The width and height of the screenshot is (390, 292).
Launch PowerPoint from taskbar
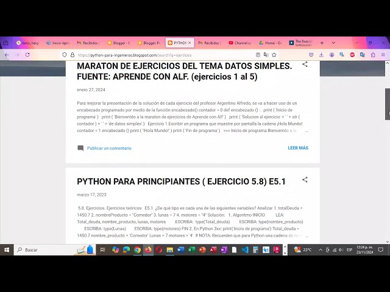coord(202,250)
